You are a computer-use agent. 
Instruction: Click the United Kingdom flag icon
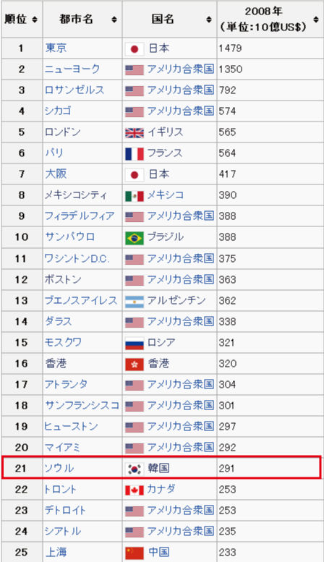click(135, 132)
